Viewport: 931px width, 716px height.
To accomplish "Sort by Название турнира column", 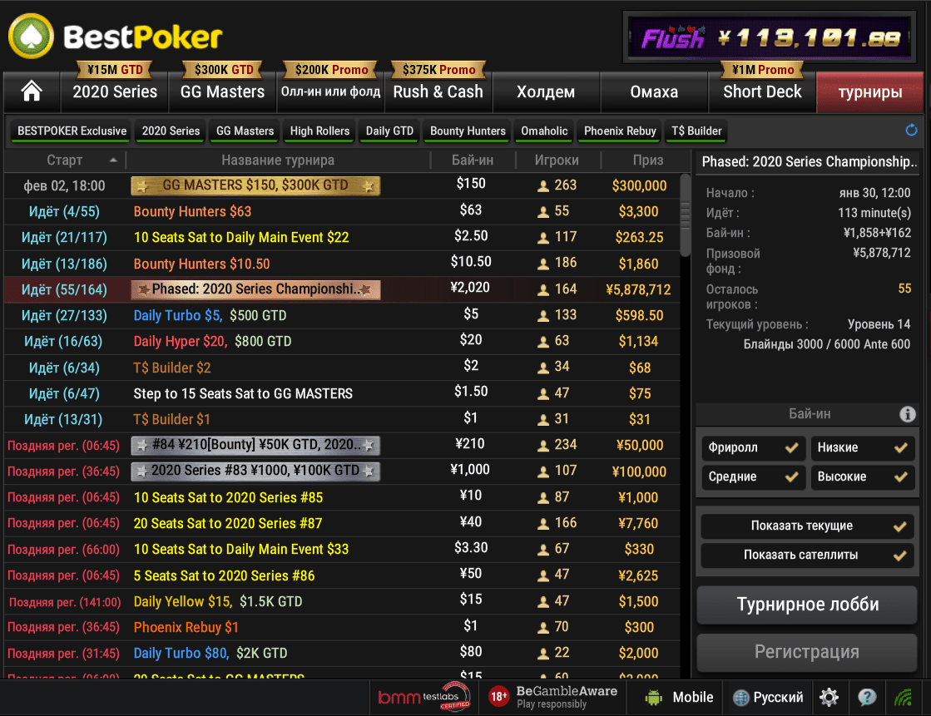I will tap(278, 160).
